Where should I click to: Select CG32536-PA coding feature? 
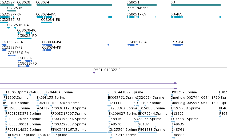pyautogui.click(x=11, y=55)
